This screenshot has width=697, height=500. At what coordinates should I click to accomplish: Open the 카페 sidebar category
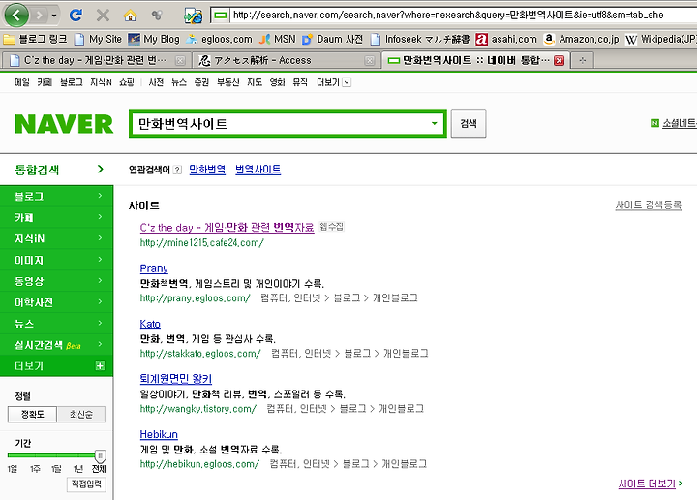point(56,217)
